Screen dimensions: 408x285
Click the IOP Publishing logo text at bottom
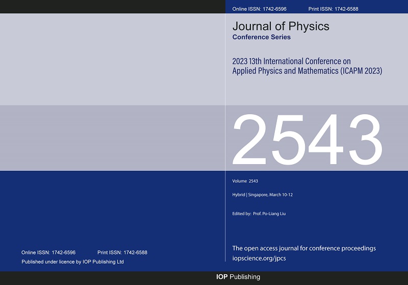click(238, 277)
